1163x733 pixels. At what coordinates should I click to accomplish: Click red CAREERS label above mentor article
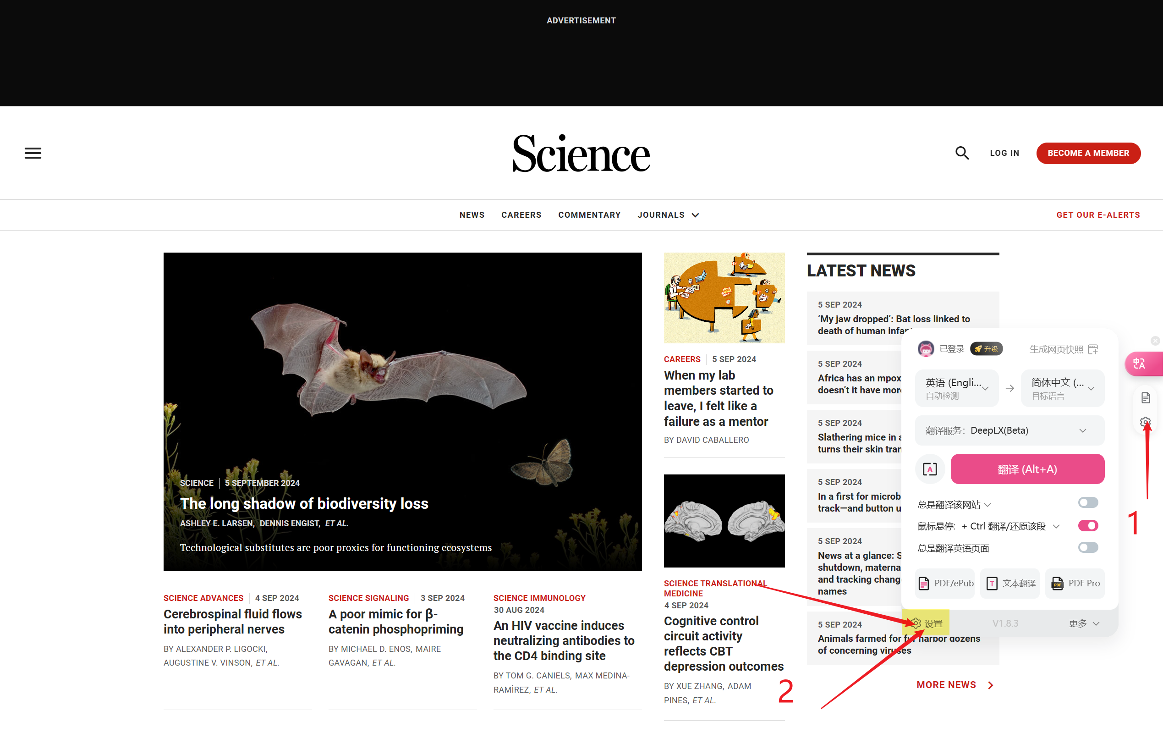click(x=682, y=359)
